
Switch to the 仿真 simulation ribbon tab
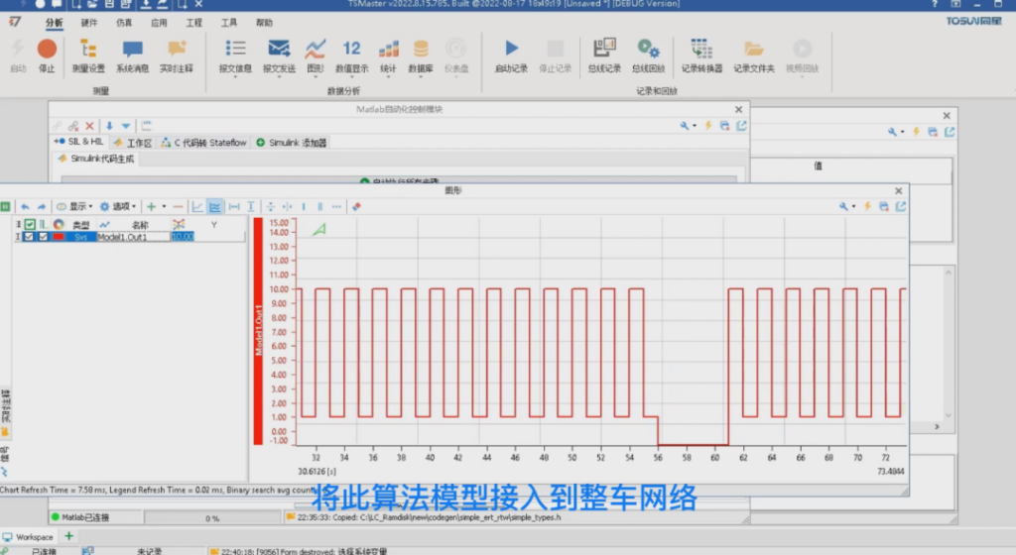(x=123, y=22)
